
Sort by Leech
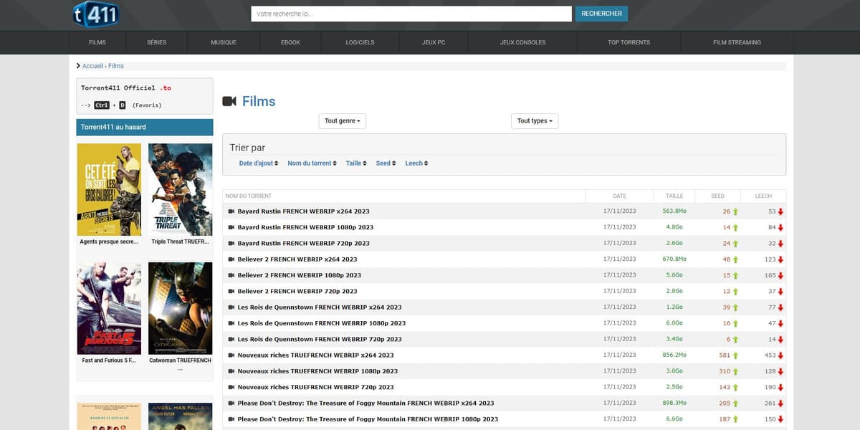[416, 163]
